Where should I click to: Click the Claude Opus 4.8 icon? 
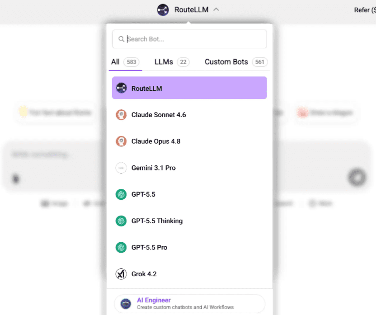121,141
